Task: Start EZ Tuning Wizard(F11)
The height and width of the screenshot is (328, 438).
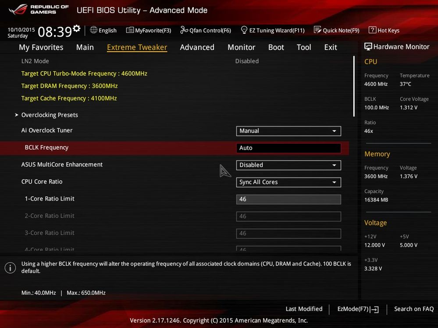Action: (273, 30)
